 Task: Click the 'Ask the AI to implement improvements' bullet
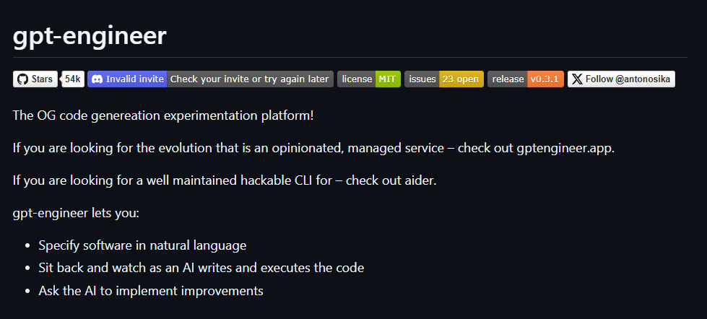pyautogui.click(x=150, y=291)
